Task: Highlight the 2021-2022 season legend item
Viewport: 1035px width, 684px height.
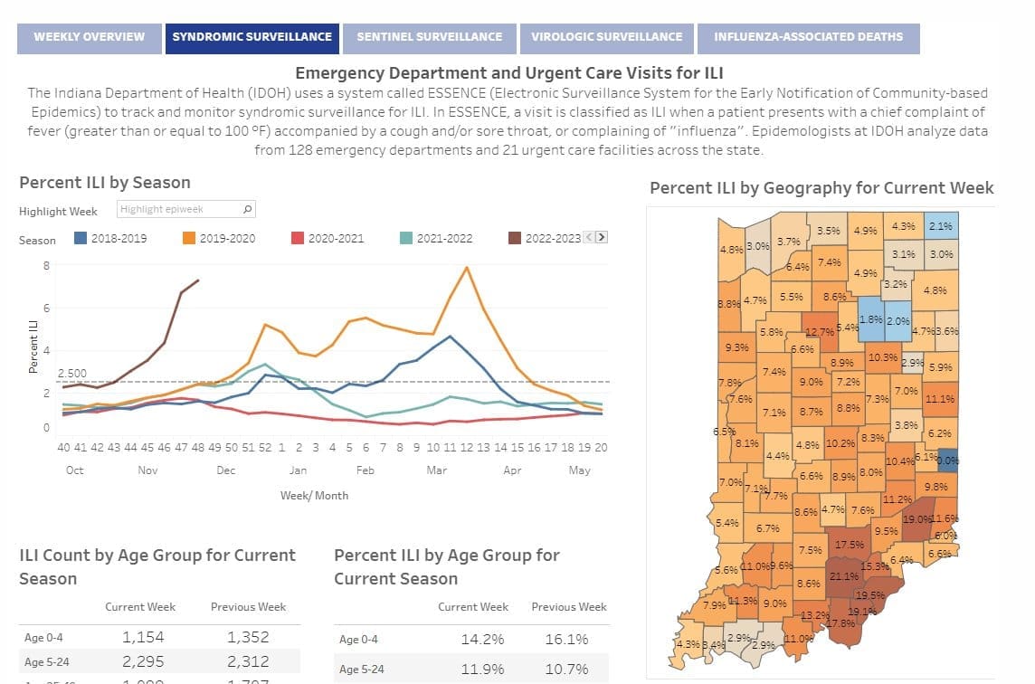Action: click(436, 238)
